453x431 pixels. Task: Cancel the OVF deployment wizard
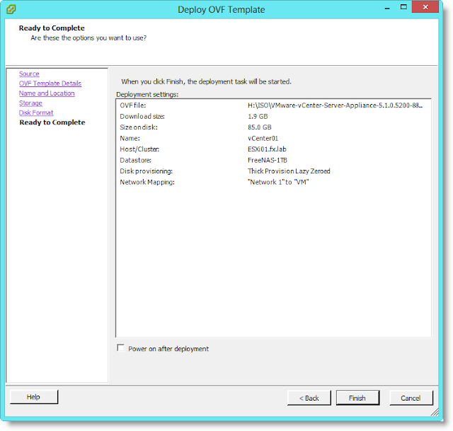coord(411,398)
